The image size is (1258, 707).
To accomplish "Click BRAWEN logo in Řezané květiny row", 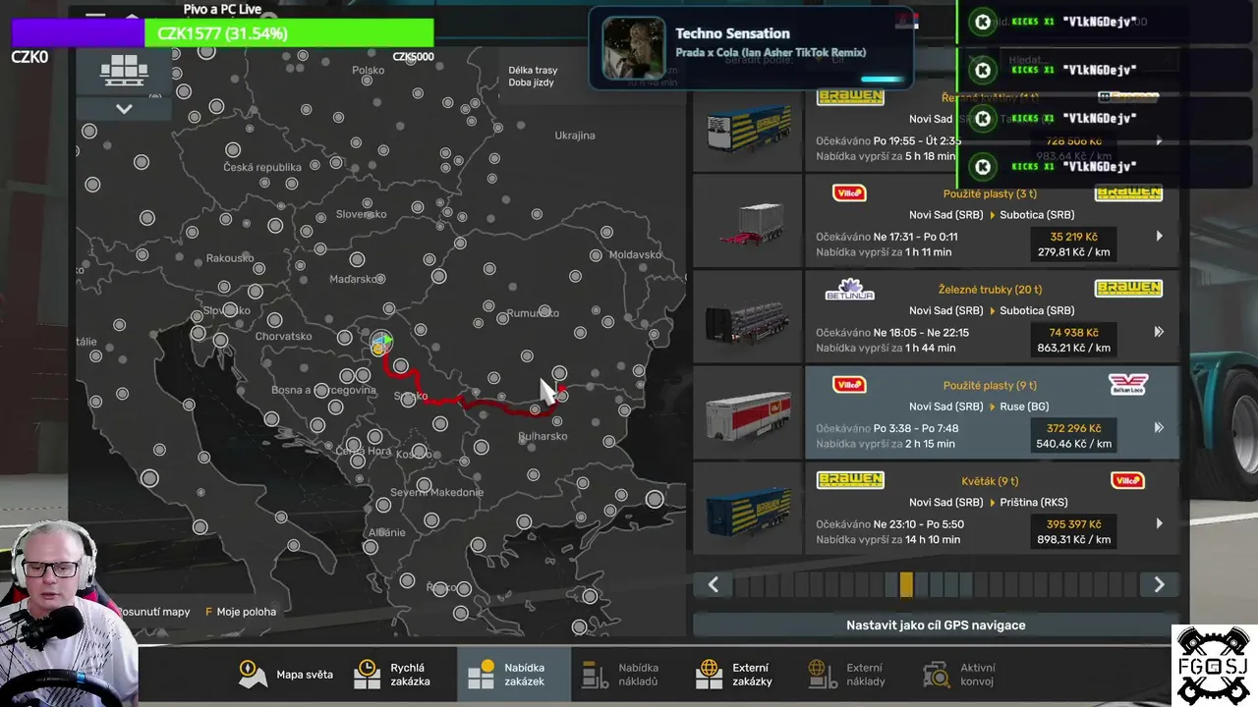I will (x=850, y=97).
